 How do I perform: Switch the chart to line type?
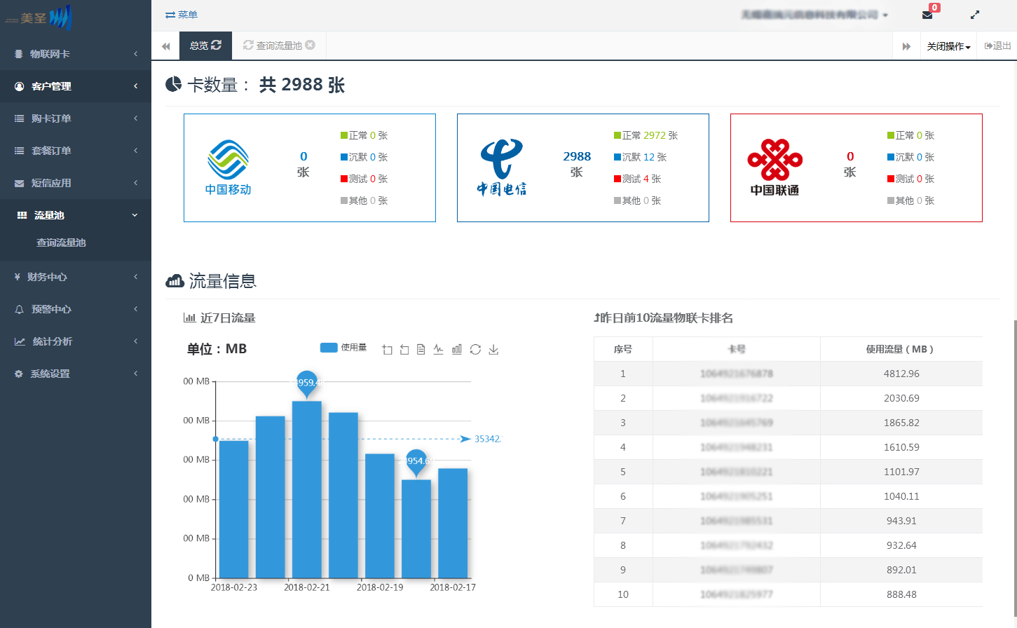click(x=439, y=350)
